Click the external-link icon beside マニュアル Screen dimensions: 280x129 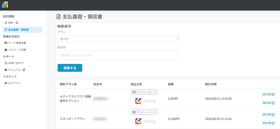[24, 70]
